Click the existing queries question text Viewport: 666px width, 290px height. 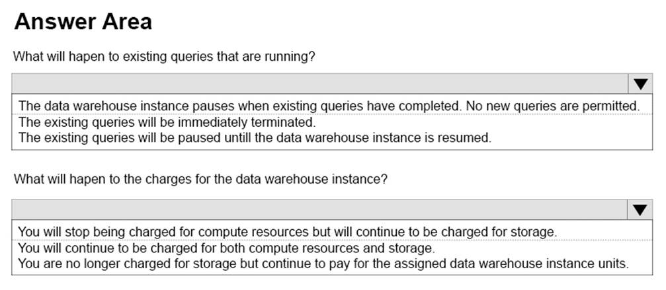pyautogui.click(x=163, y=57)
